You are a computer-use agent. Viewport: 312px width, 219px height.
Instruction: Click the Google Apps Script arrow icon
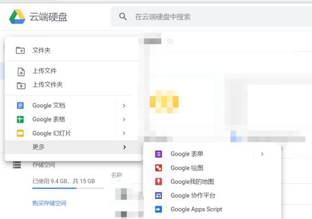[x=158, y=209]
